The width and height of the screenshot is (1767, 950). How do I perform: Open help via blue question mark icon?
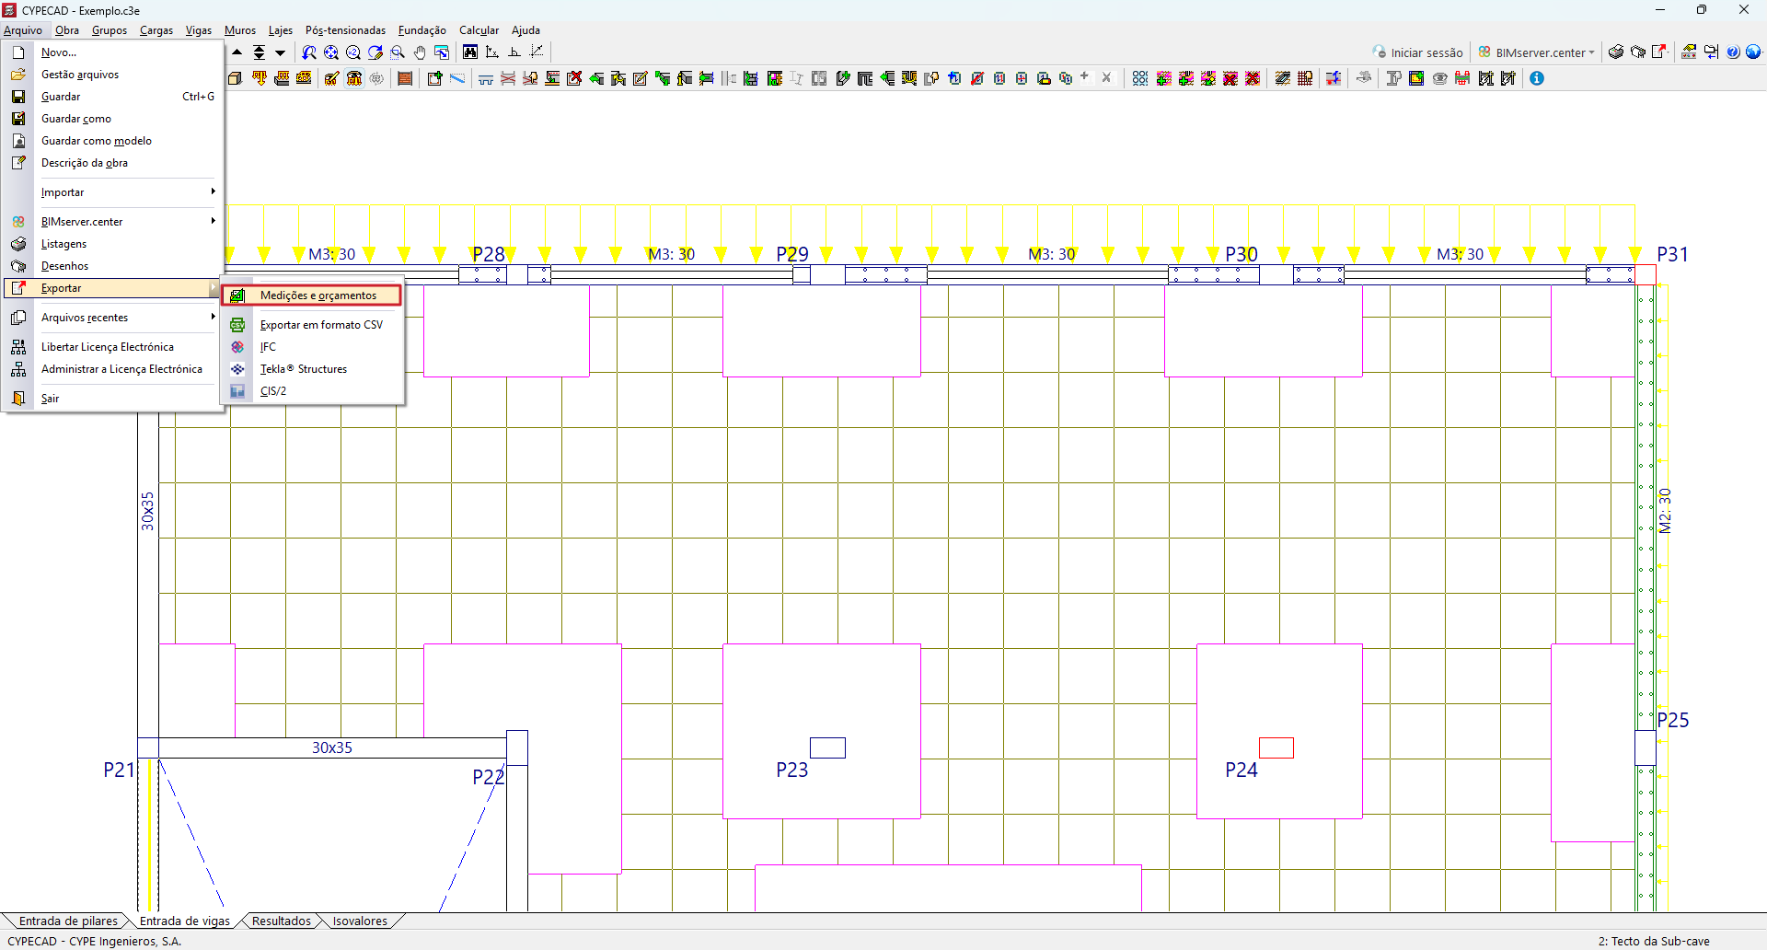click(1733, 52)
